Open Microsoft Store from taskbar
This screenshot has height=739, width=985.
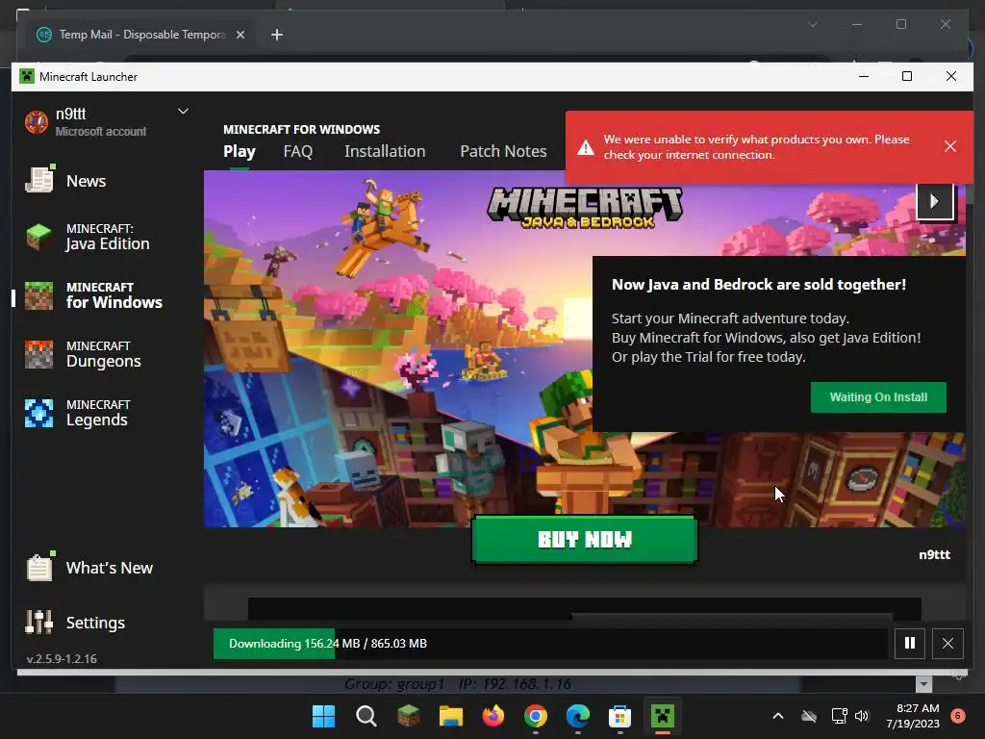pyautogui.click(x=619, y=716)
